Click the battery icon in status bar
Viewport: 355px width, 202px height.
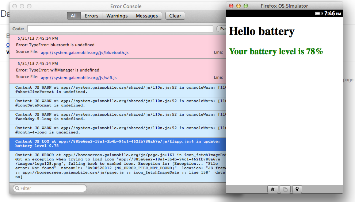pyautogui.click(x=318, y=13)
